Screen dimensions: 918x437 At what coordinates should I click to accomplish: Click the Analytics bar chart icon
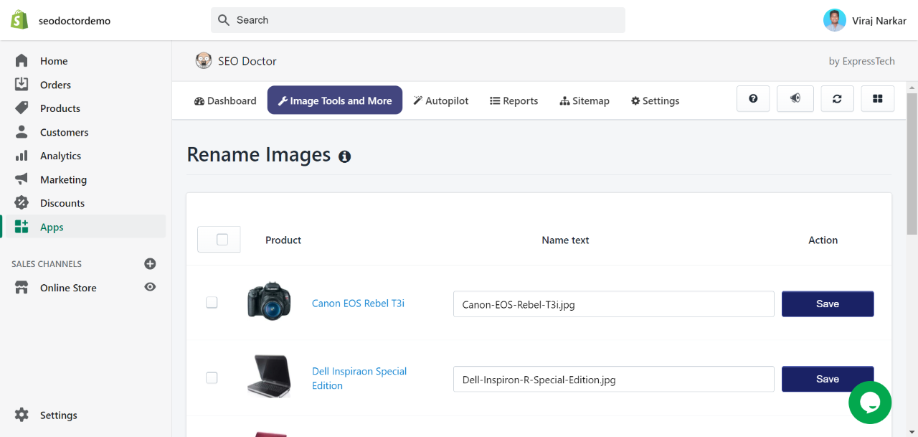click(x=22, y=156)
